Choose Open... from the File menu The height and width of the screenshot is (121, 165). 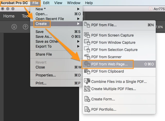coord(56,14)
